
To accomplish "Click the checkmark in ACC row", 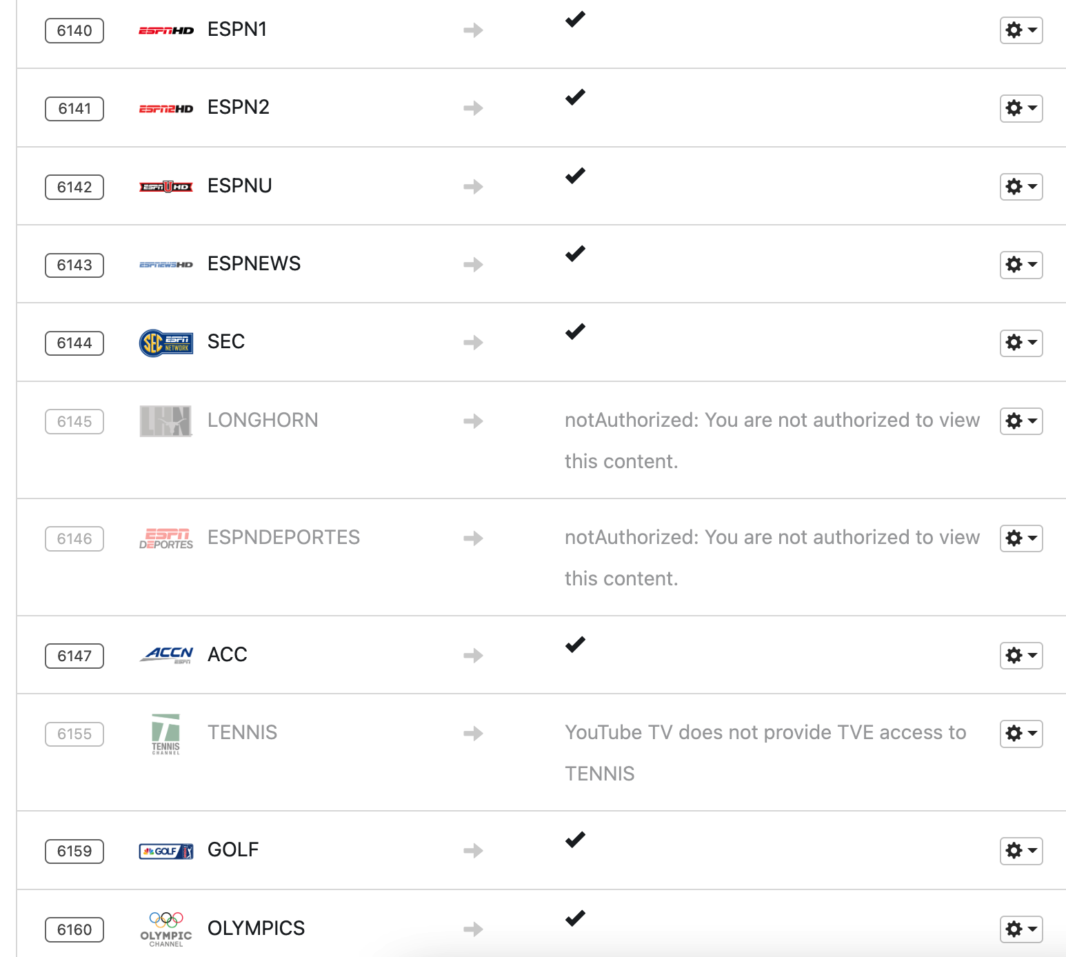I will 575,645.
